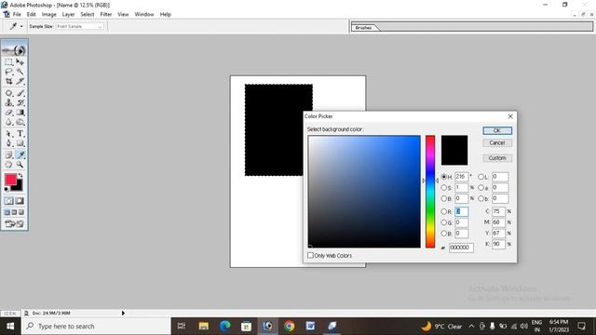Select the Zoom tool
This screenshot has width=596, height=335.
click(20, 165)
